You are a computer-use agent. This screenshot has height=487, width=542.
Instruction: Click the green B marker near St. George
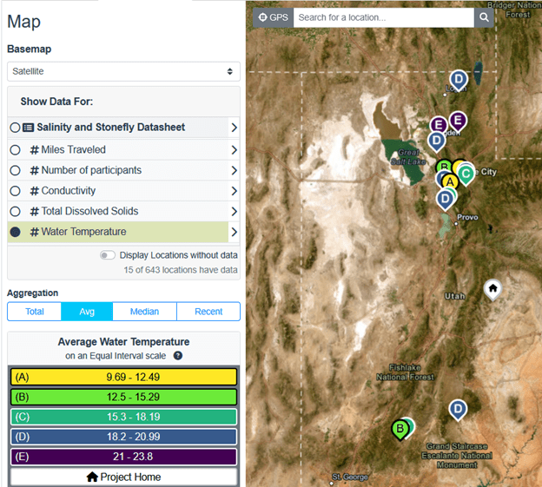400,428
